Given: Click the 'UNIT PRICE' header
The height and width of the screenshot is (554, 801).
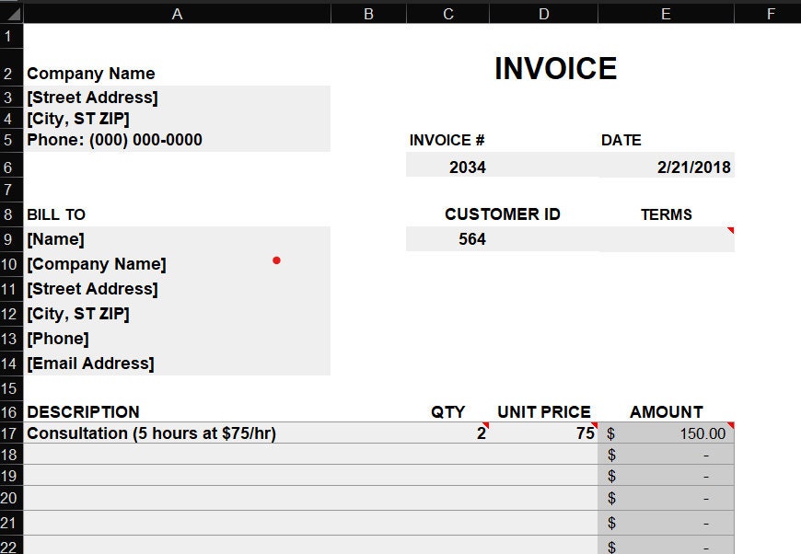Looking at the screenshot, I should click(544, 411).
